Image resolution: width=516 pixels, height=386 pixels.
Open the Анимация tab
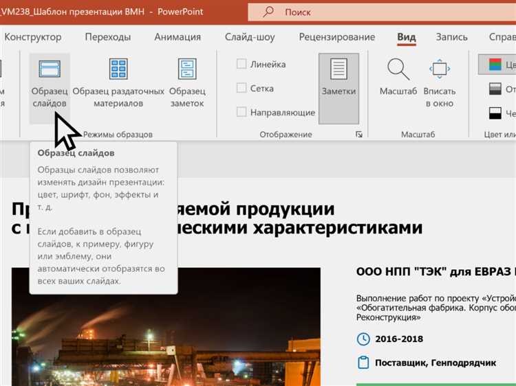pyautogui.click(x=178, y=37)
